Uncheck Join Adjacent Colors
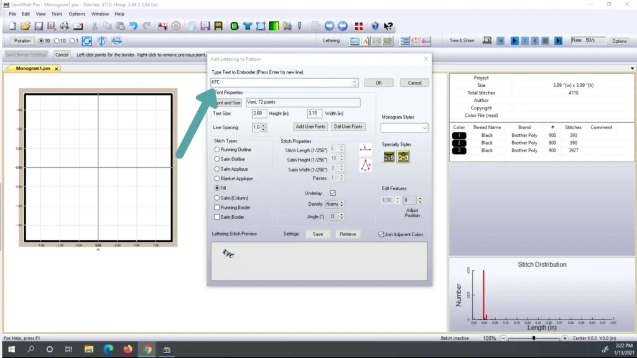 (381, 234)
